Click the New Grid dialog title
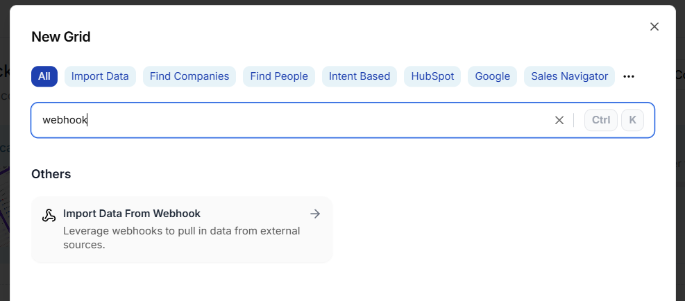The width and height of the screenshot is (685, 301). click(61, 37)
